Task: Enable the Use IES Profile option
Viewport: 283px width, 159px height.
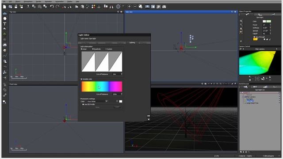Action: (x=83, y=104)
